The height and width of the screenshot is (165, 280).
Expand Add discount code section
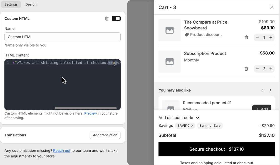tap(179, 118)
